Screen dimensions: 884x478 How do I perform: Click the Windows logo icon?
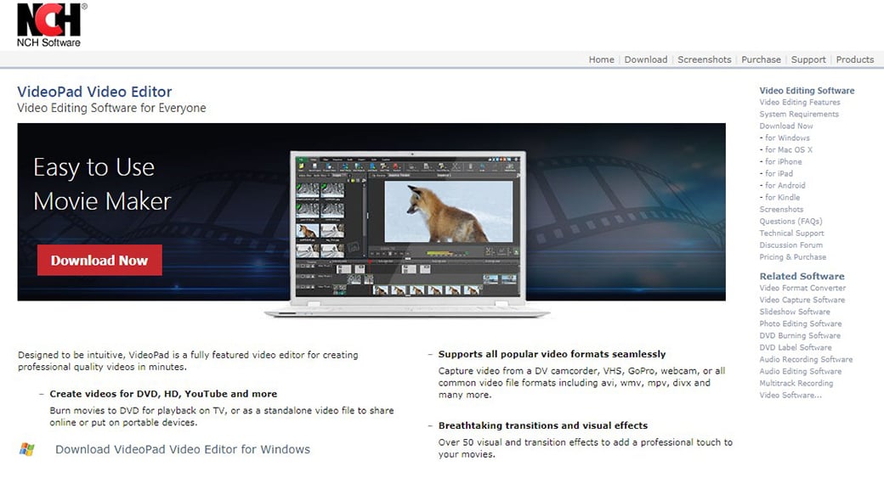click(27, 449)
